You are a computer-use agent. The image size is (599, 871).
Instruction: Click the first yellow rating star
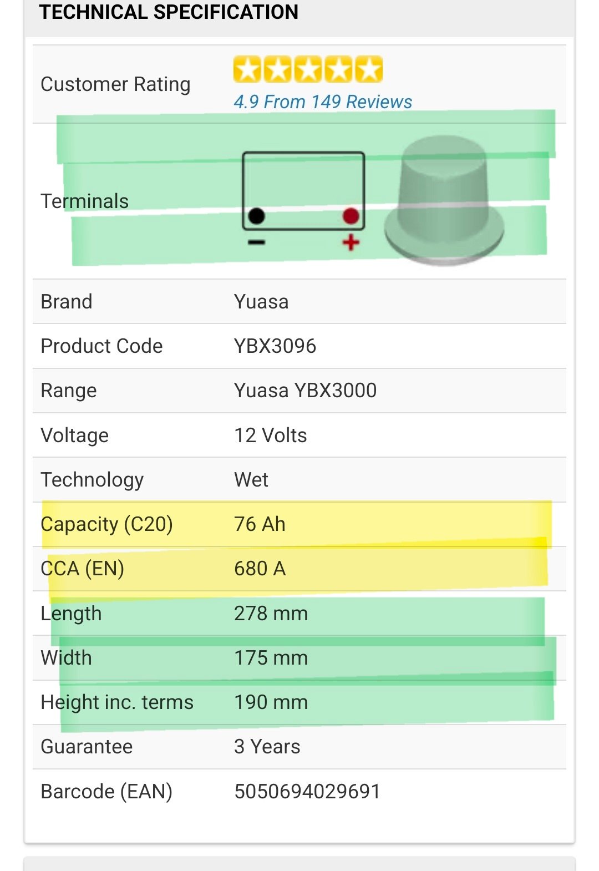247,69
